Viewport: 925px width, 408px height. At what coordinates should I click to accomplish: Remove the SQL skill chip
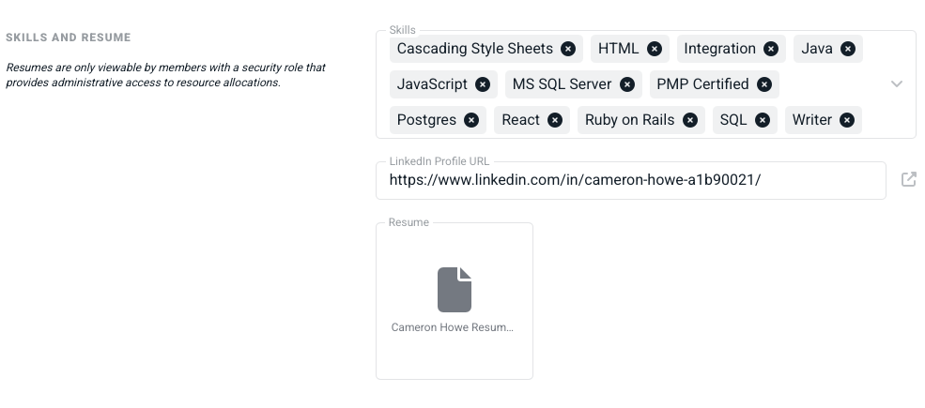click(x=763, y=120)
